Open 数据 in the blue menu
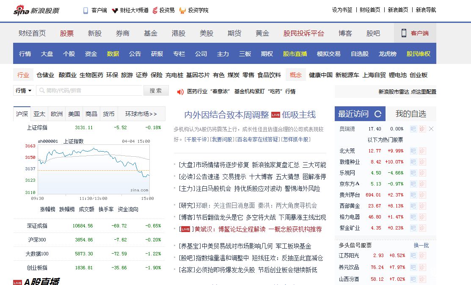This screenshot has height=285, width=471. click(x=113, y=54)
